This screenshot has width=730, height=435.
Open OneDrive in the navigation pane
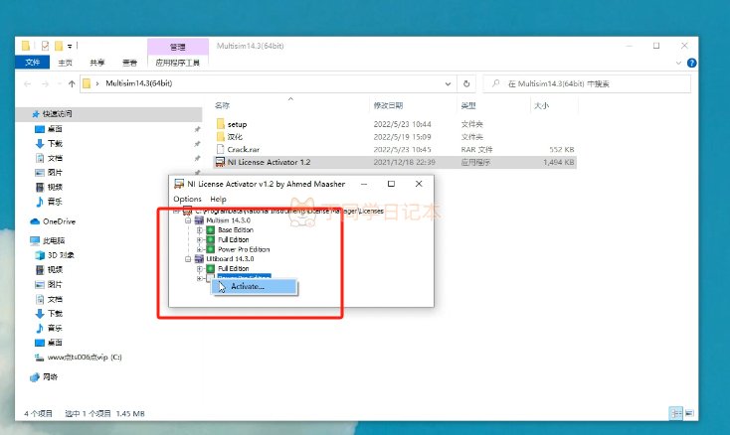coord(59,221)
